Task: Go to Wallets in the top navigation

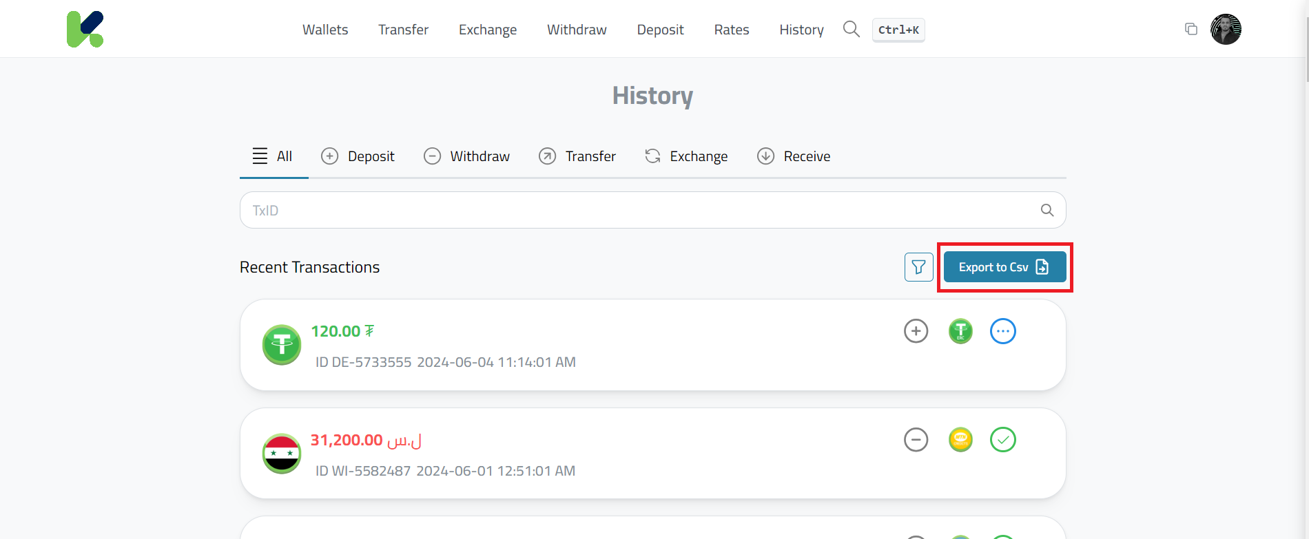Action: coord(325,30)
